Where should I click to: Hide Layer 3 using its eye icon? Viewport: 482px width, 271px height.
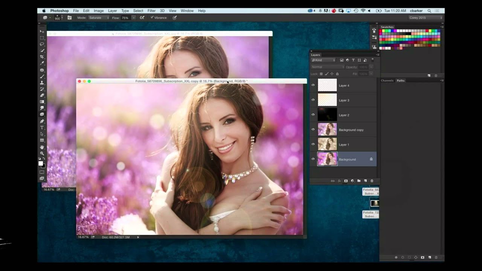(313, 100)
